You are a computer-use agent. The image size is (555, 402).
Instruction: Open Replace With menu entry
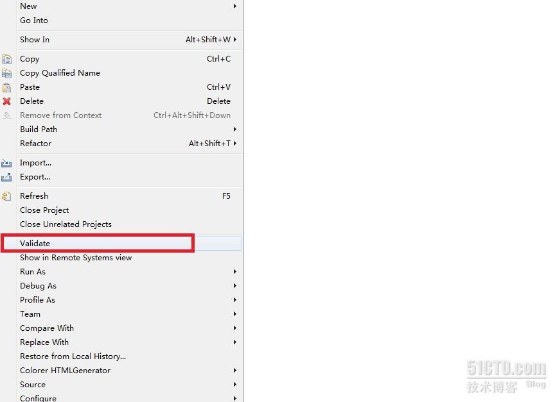[121, 342]
